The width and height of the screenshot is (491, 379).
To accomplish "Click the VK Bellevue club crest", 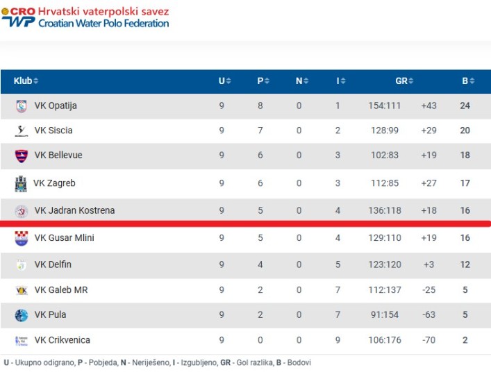I will coord(22,155).
